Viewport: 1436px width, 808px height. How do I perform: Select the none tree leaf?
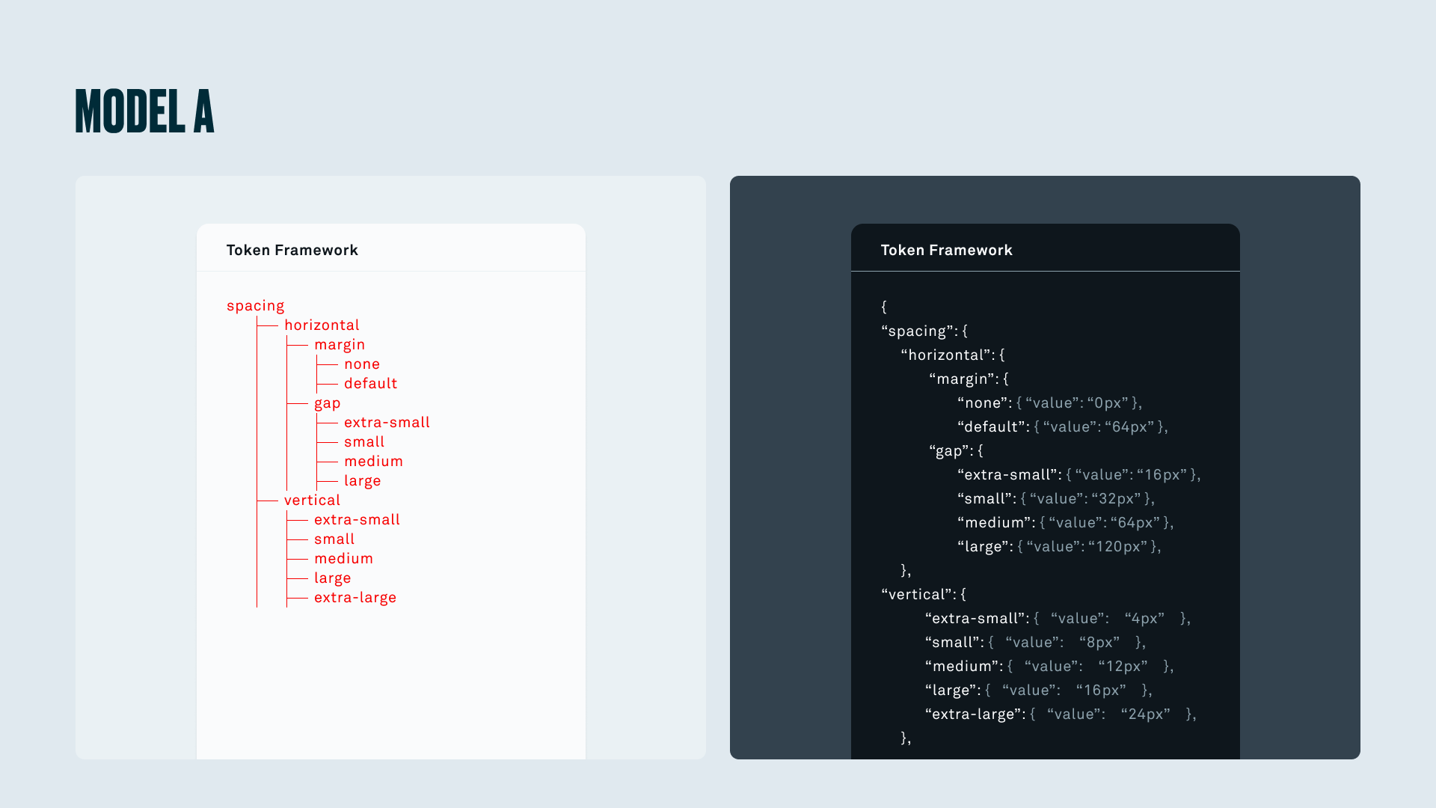[362, 364]
